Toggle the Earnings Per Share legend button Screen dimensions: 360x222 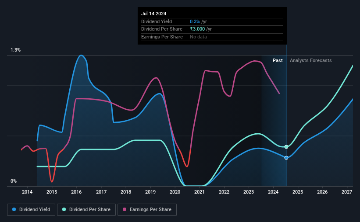pos(147,210)
